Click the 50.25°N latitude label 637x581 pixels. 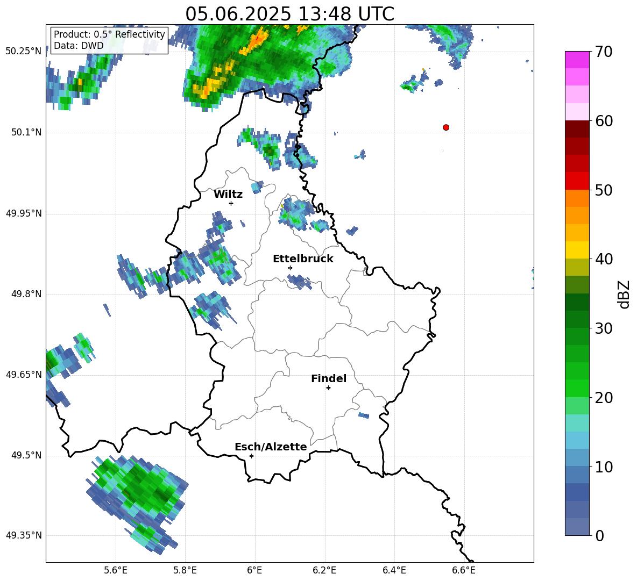click(24, 52)
